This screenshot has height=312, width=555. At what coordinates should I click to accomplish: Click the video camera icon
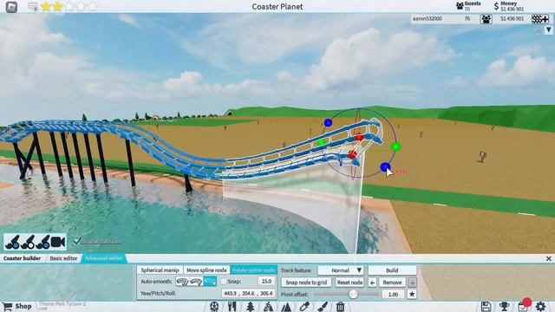click(58, 242)
